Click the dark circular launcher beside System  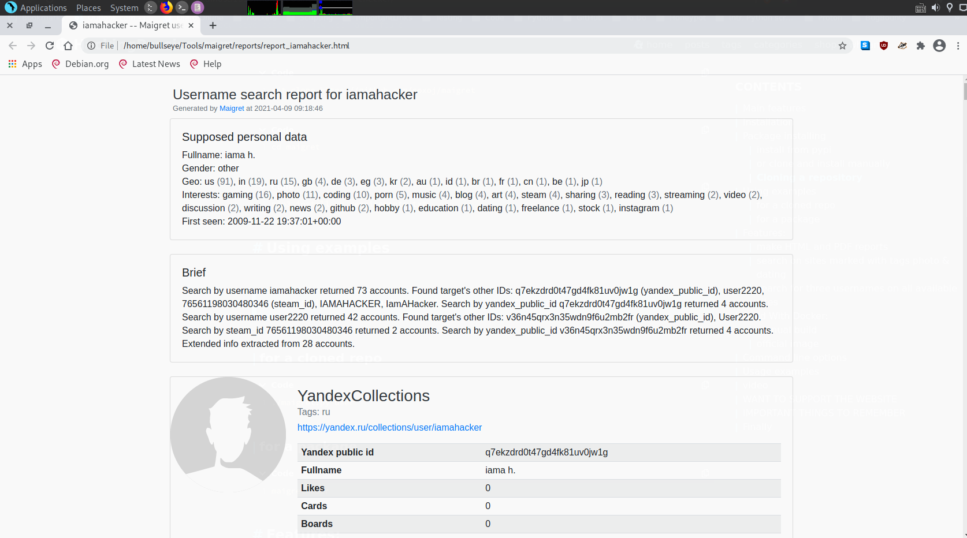click(x=151, y=8)
